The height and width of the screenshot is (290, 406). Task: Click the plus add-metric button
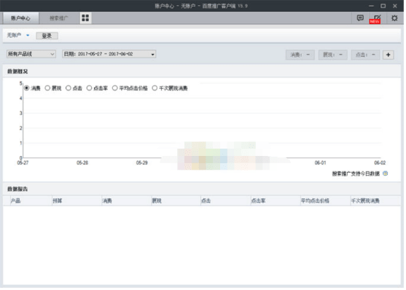[388, 55]
